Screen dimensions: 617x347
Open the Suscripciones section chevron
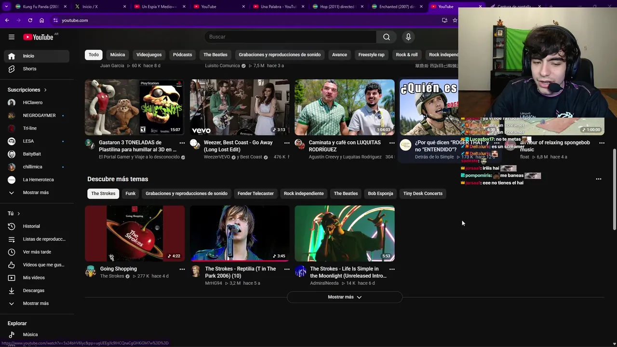45,90
